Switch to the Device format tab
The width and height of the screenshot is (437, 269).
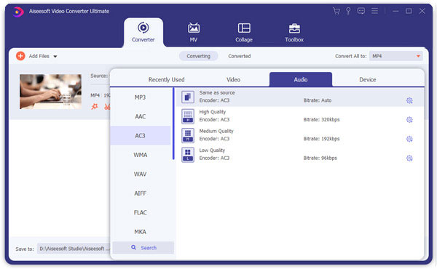[x=368, y=79]
